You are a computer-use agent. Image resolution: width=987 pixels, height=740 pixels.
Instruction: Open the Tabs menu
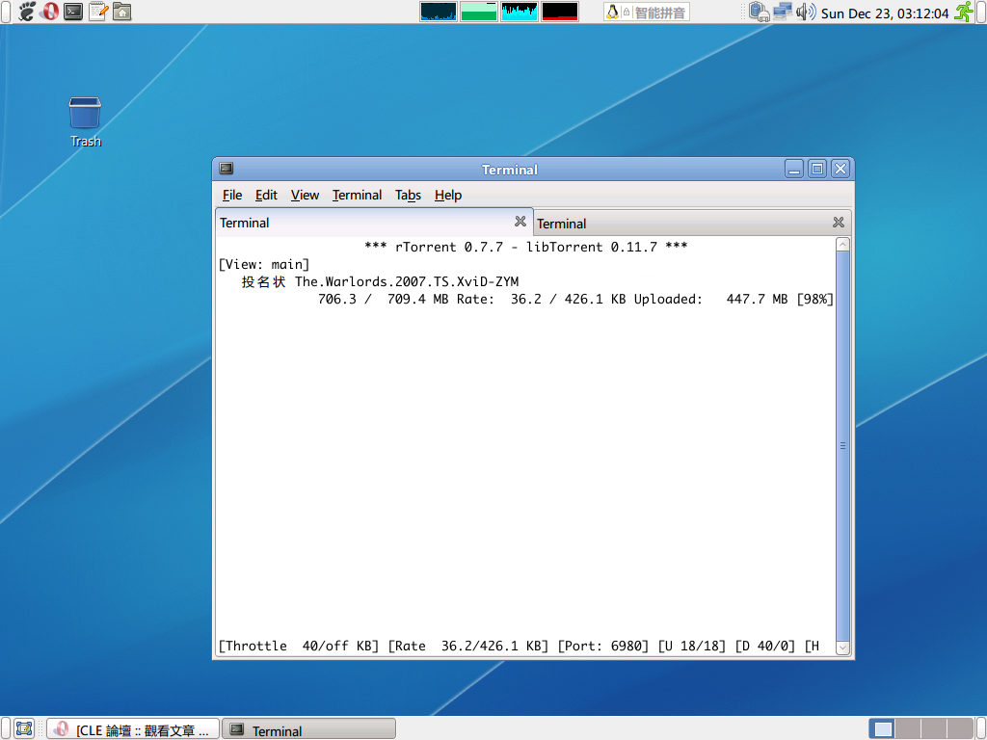click(408, 195)
